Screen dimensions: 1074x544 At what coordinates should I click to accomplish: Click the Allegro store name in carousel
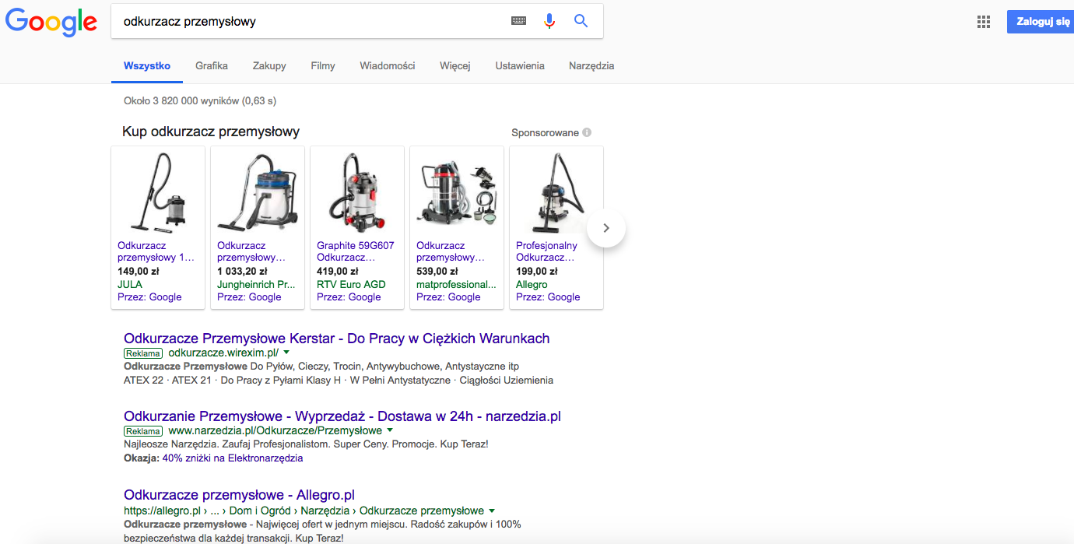tap(532, 284)
